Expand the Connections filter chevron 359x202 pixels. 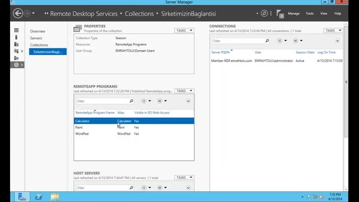pyautogui.click(x=338, y=41)
